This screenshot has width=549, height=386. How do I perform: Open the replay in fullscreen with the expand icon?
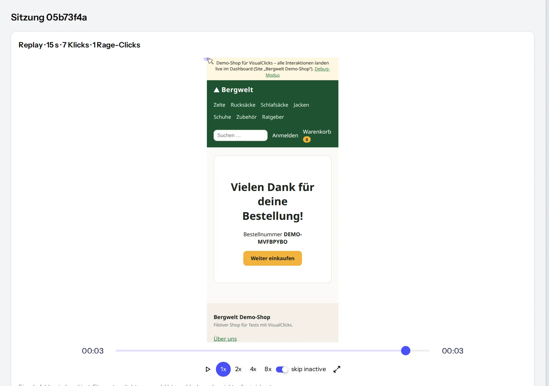pos(337,369)
